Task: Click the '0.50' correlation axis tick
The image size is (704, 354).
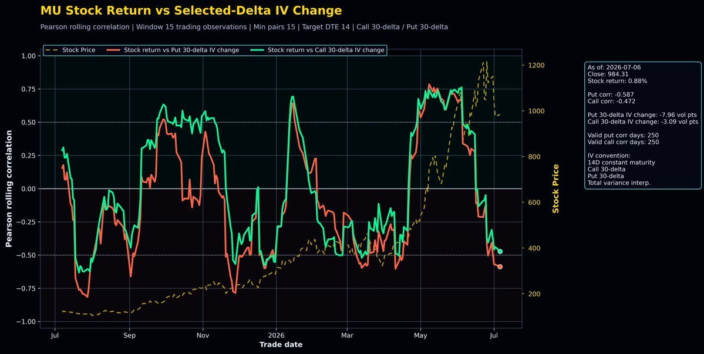Action: point(28,122)
